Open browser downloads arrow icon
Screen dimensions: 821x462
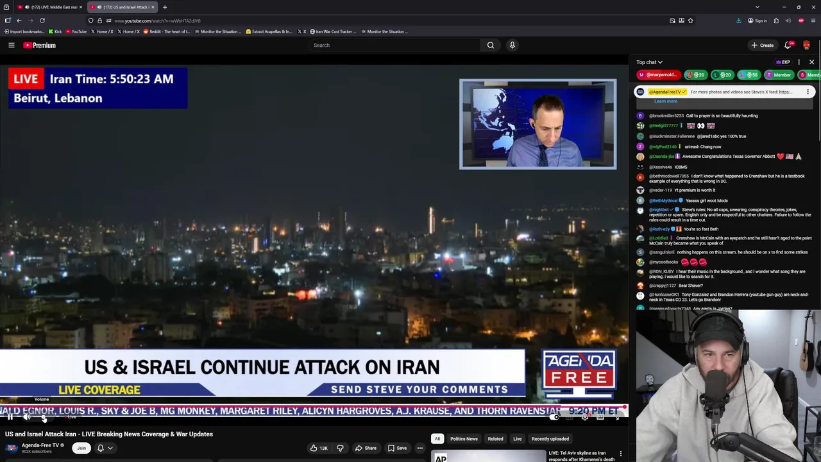coord(739,21)
